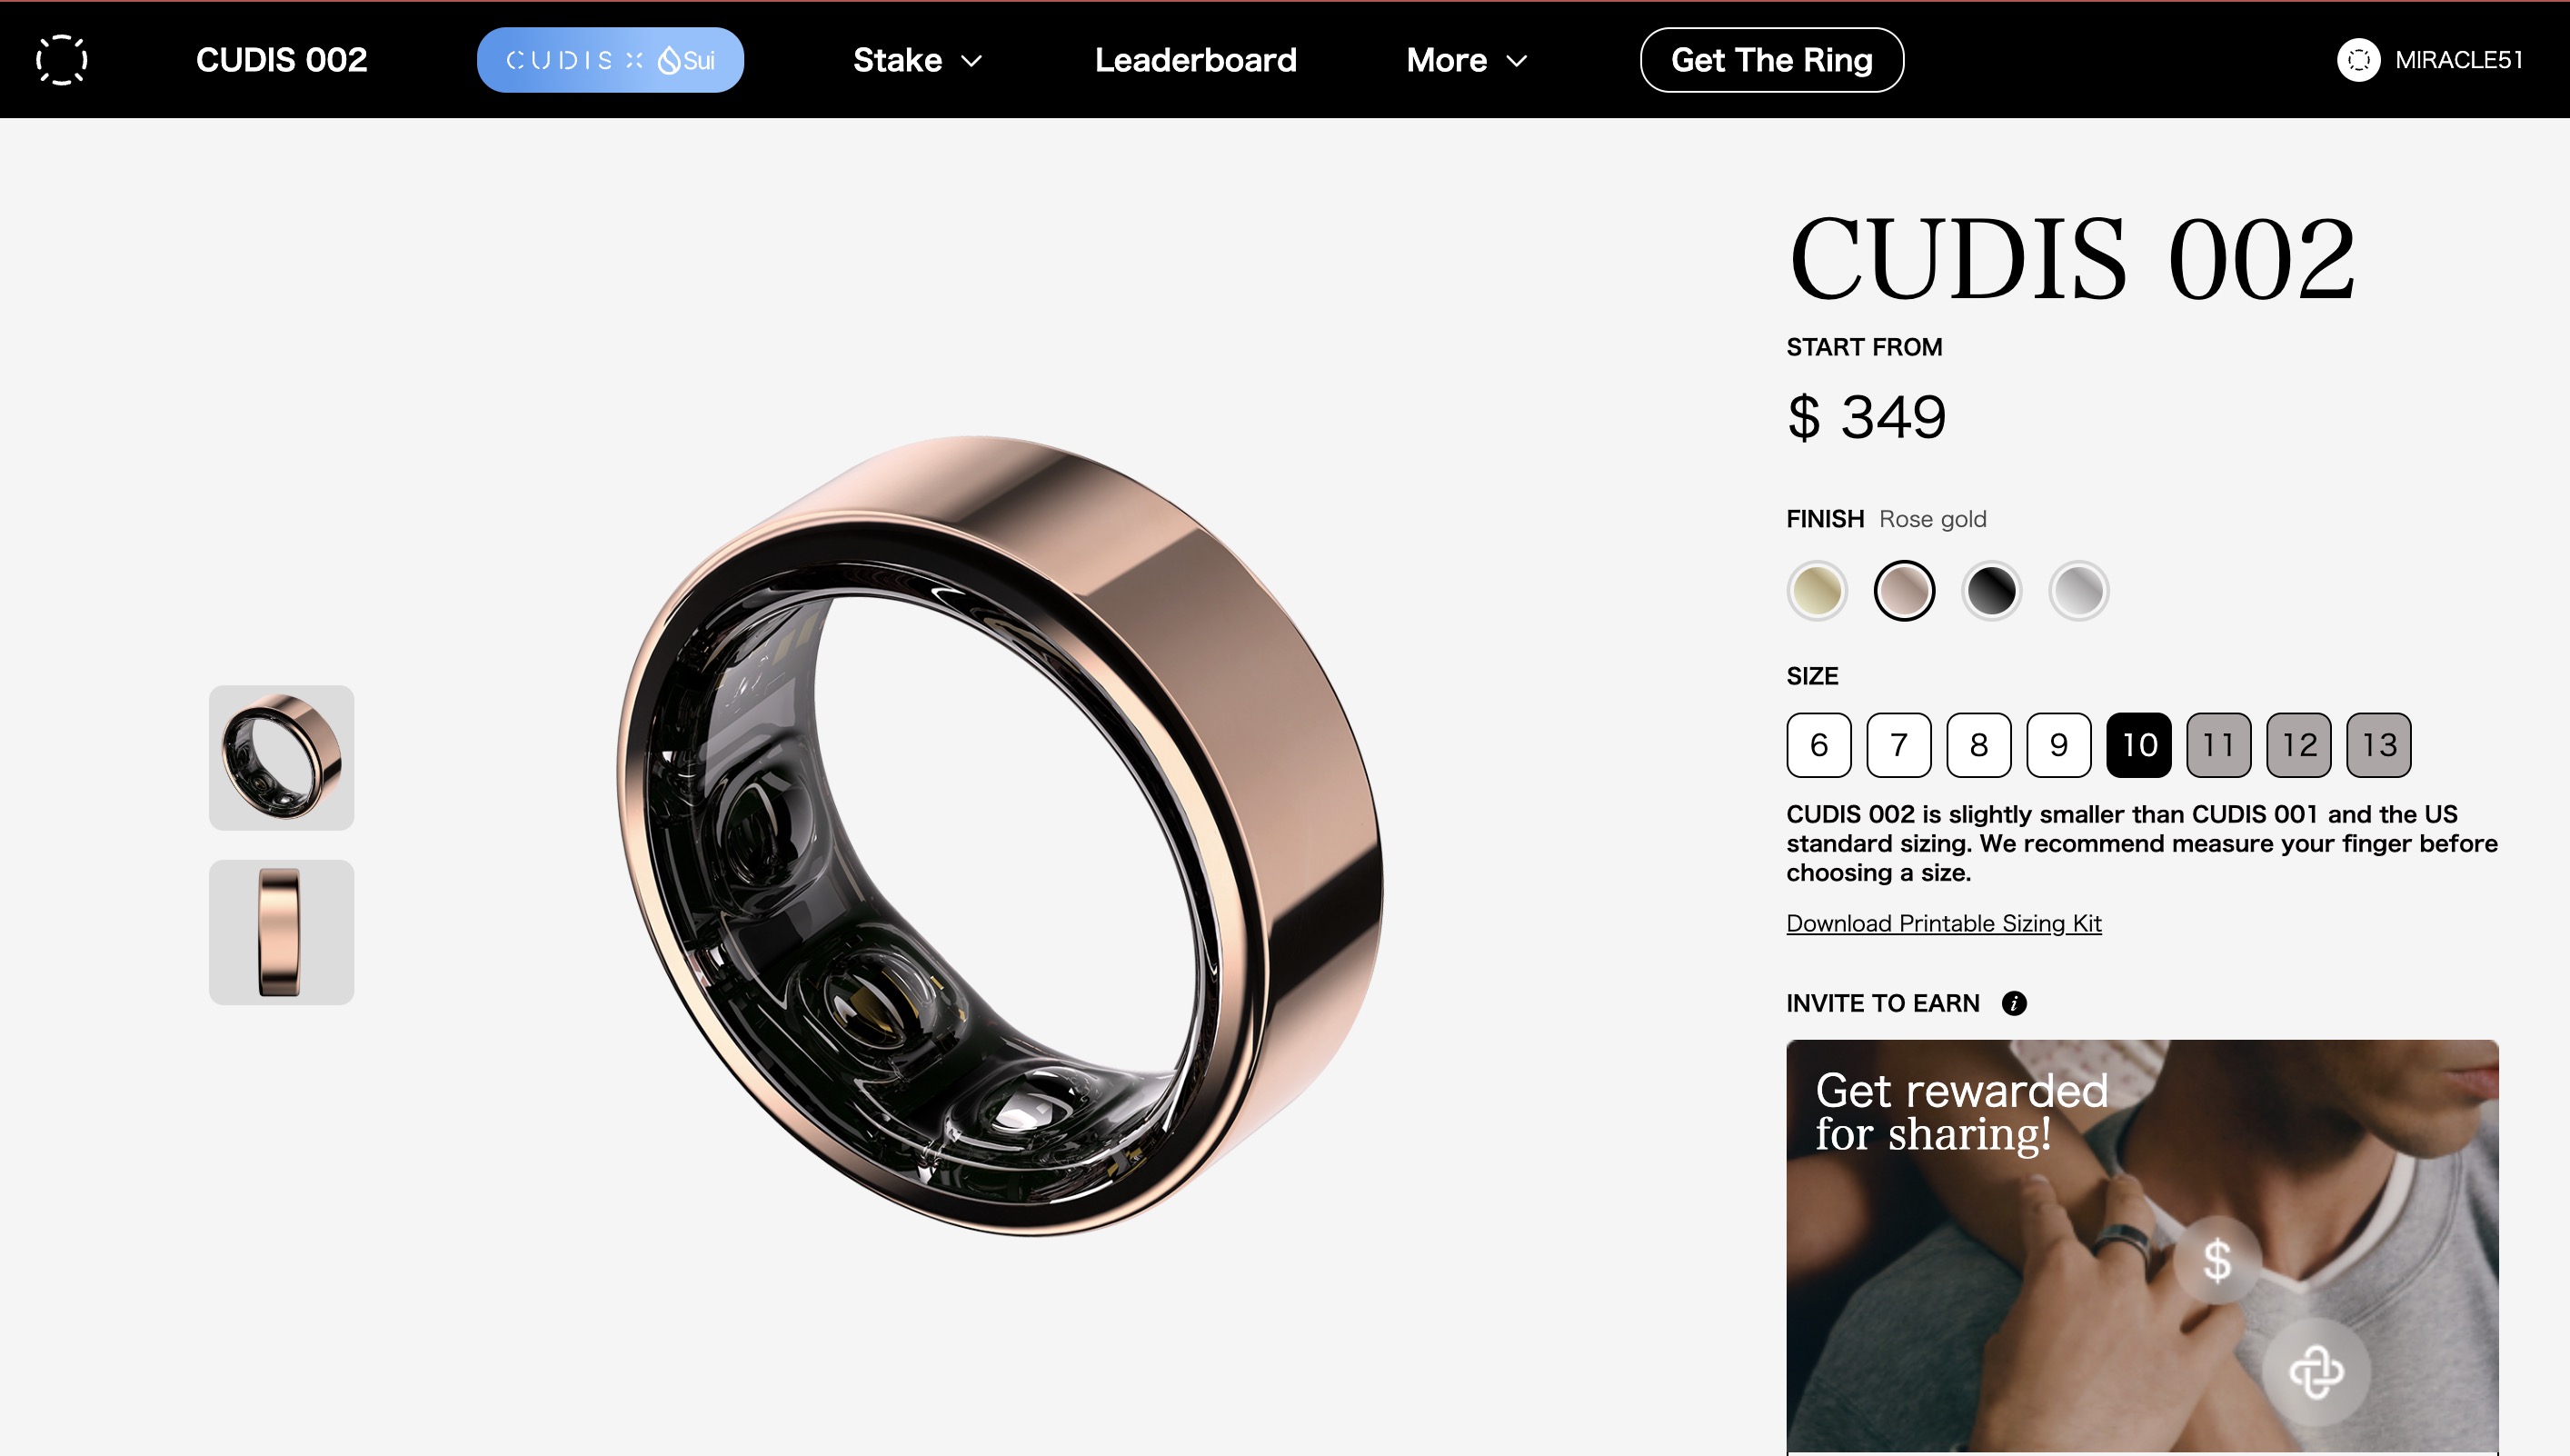The image size is (2570, 1456).
Task: Click the interlocked rings icon on the banner
Action: point(2316,1372)
